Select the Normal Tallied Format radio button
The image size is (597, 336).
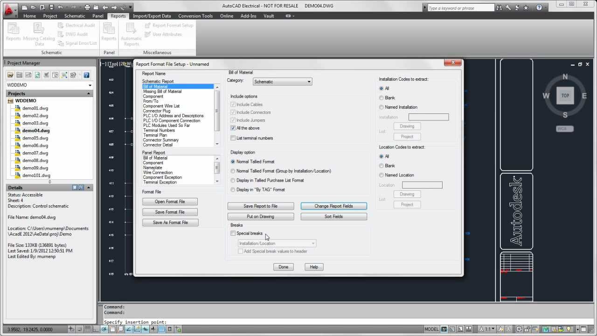(x=233, y=161)
